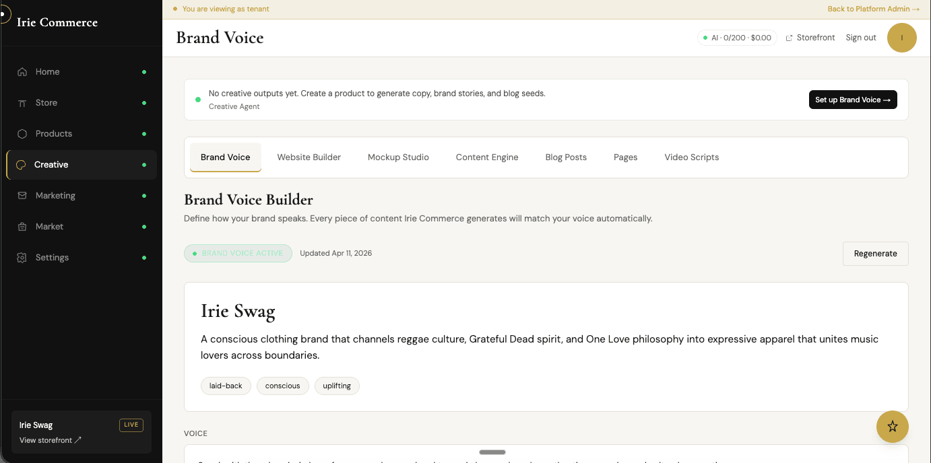
Task: Click the Irie Commerce logo
Action: pos(57,22)
